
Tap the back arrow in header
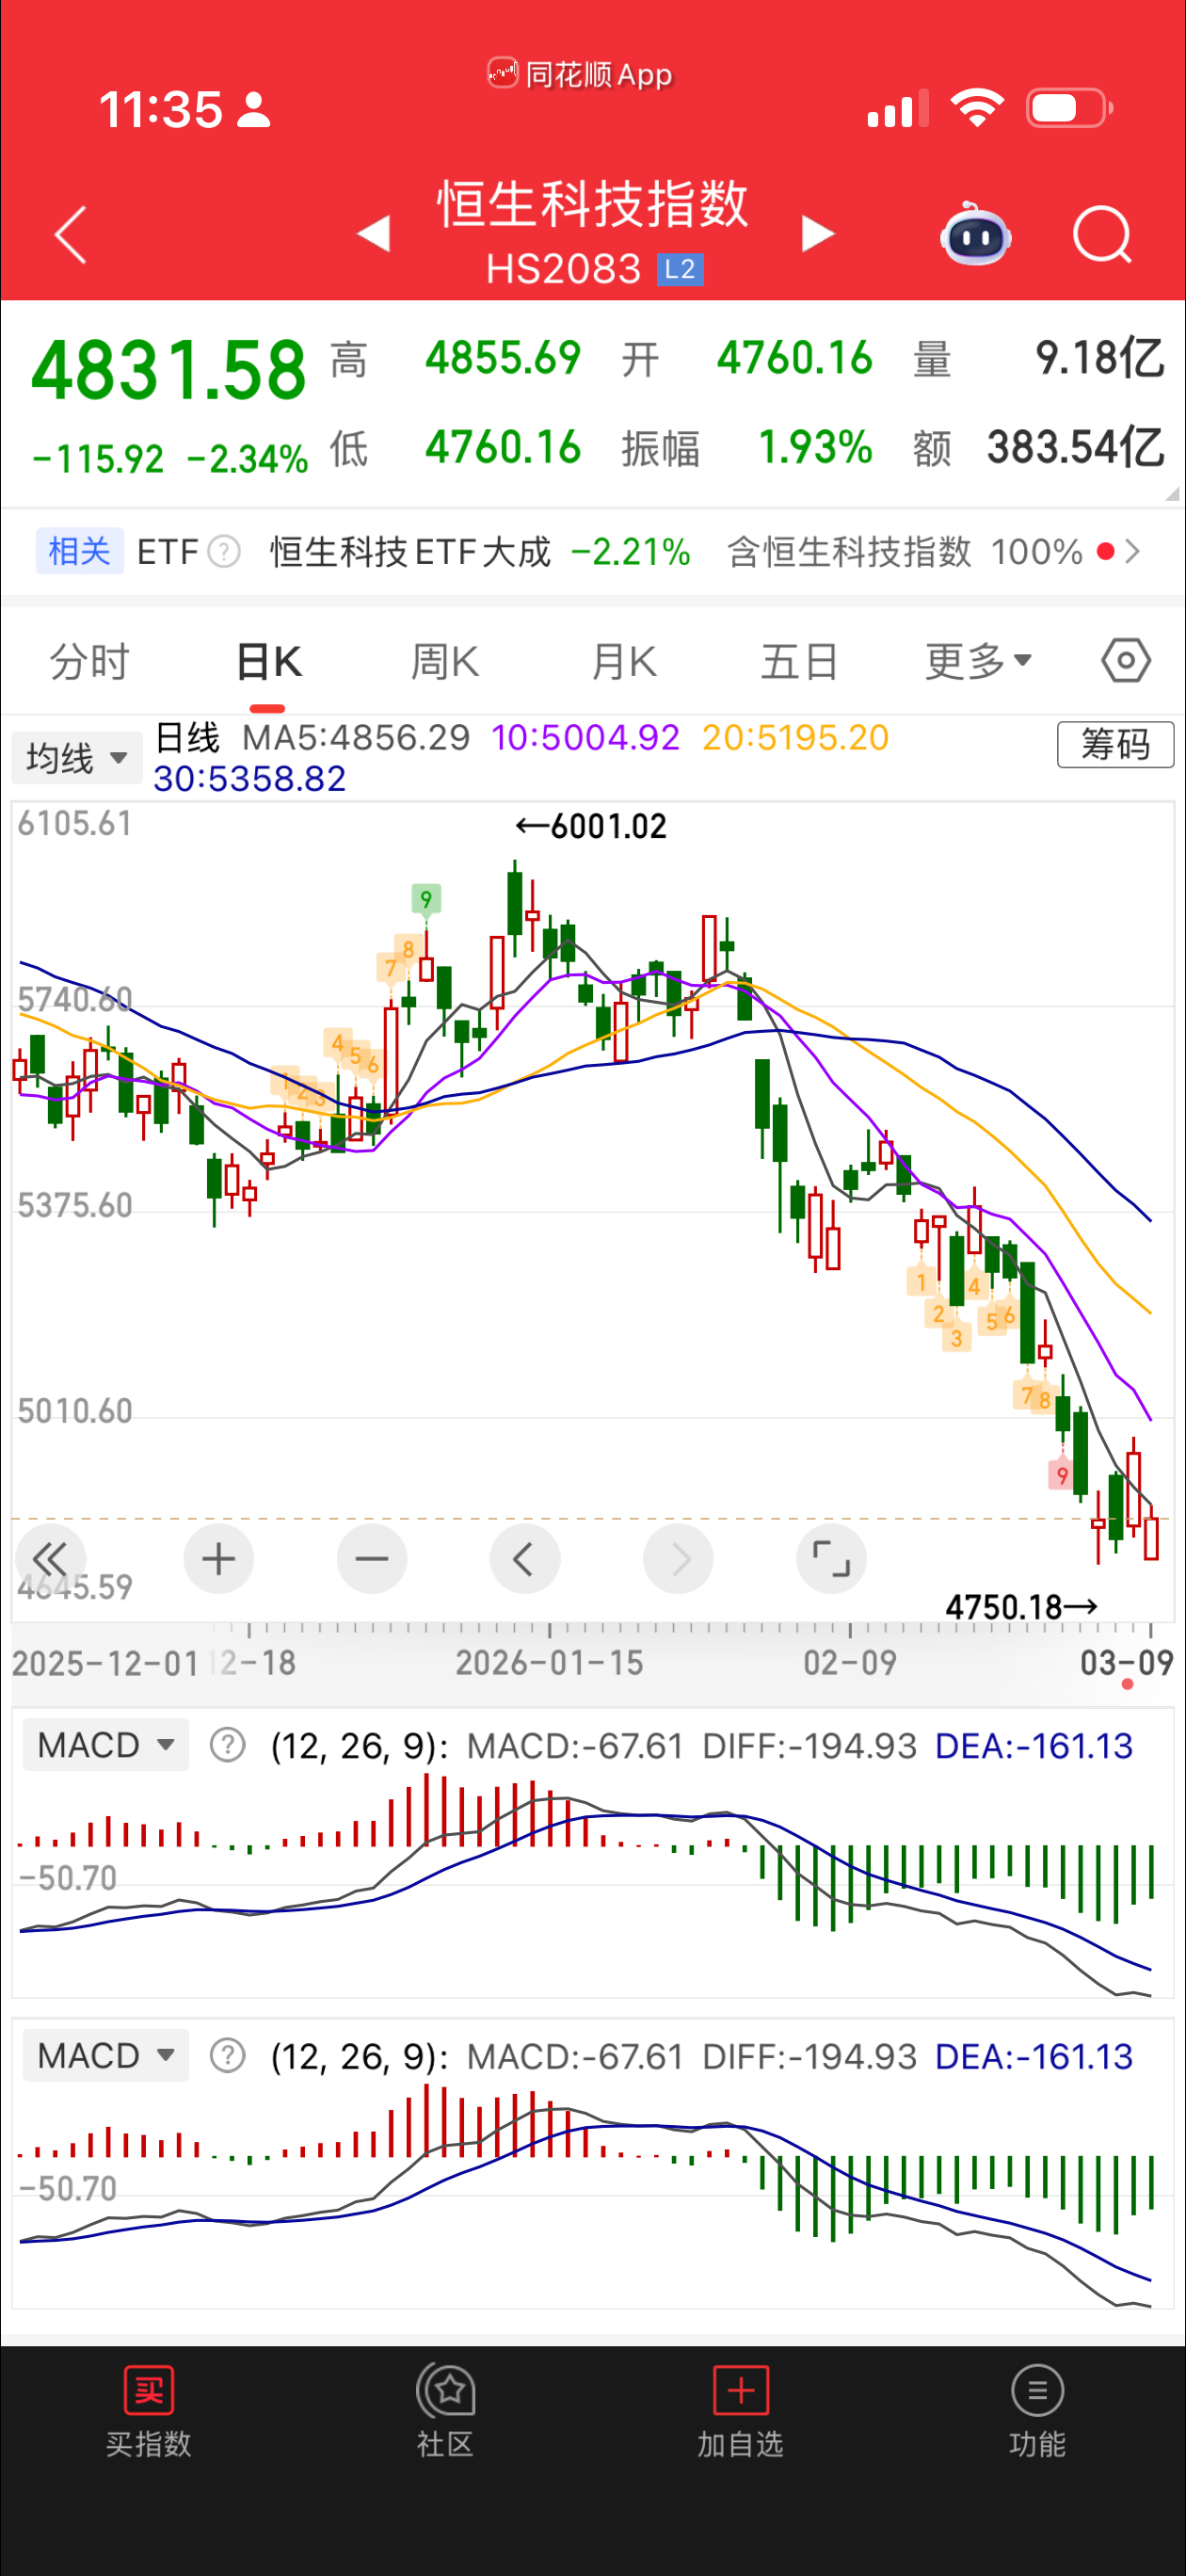click(70, 235)
